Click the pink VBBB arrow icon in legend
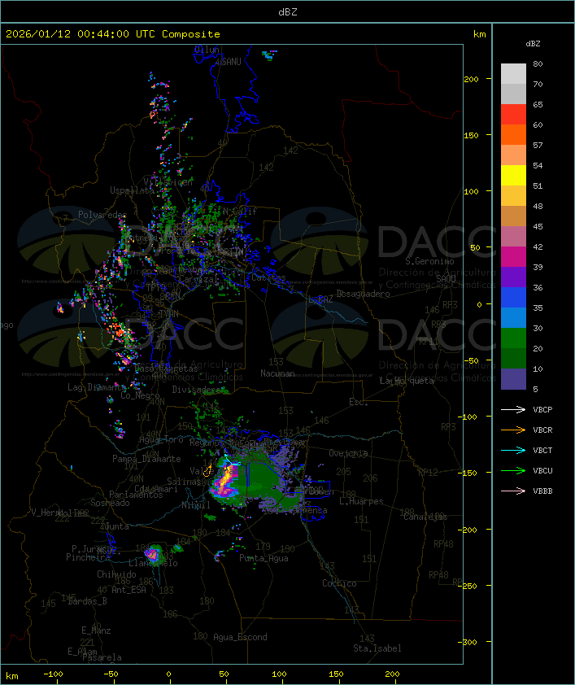The width and height of the screenshot is (575, 685). tap(513, 491)
